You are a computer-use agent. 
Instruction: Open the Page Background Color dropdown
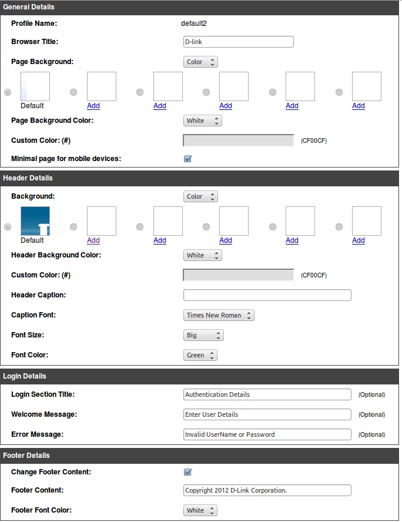(203, 121)
